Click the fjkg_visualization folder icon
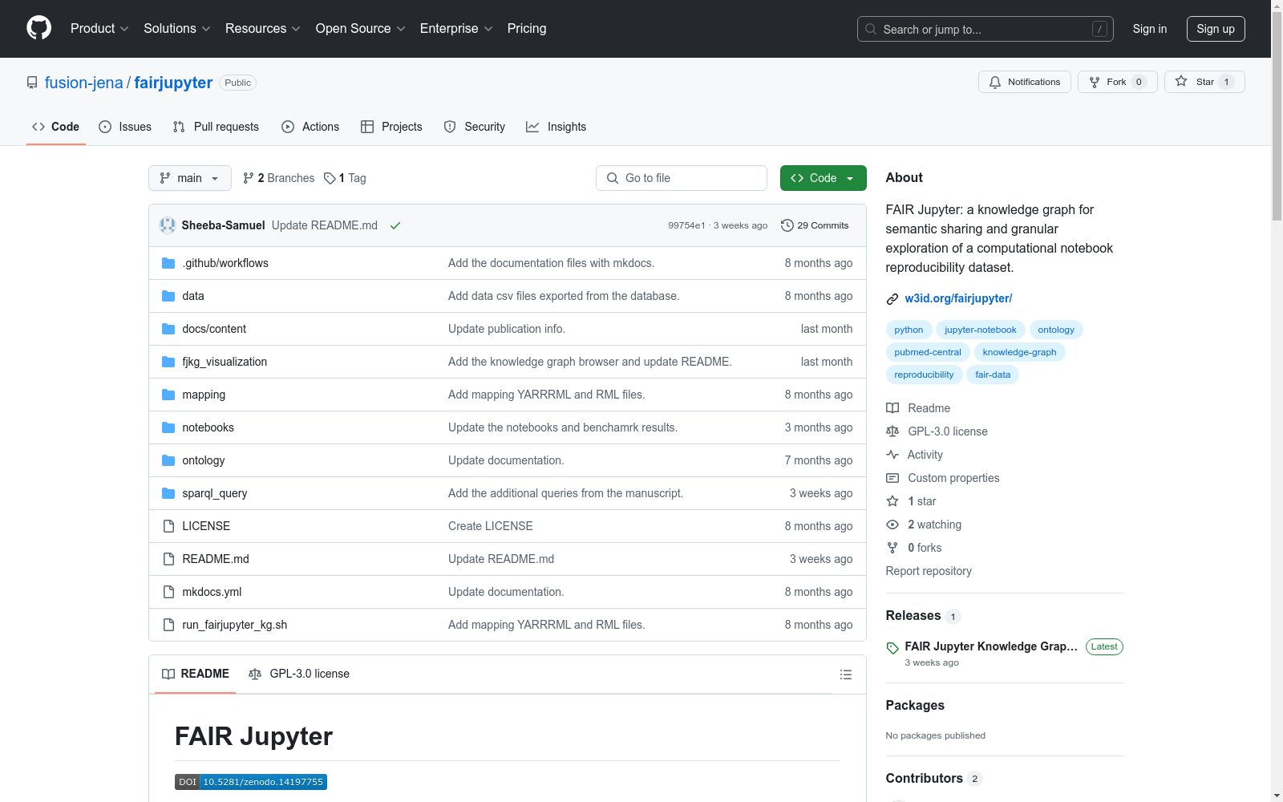 (x=168, y=362)
